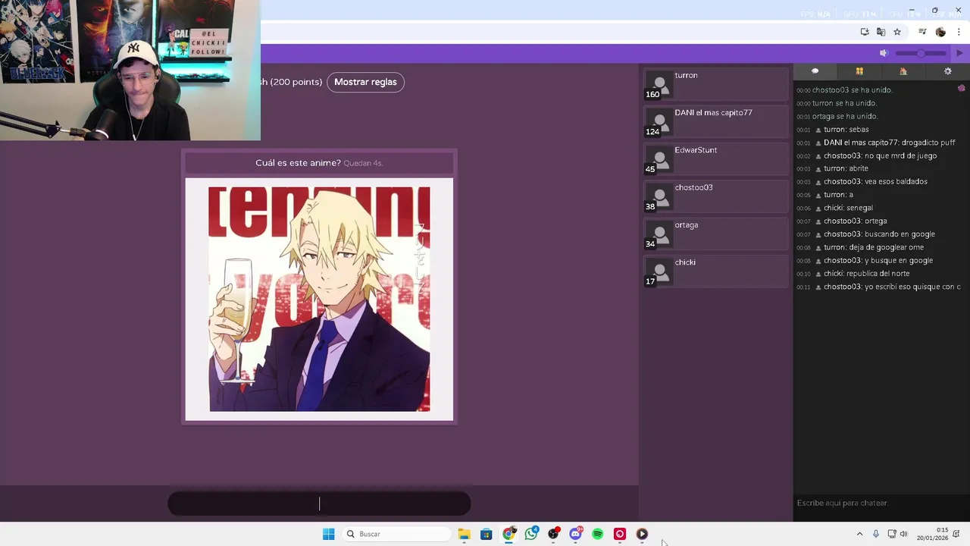This screenshot has height=546, width=970.
Task: Open the Chrome profile avatar
Action: pos(940,32)
